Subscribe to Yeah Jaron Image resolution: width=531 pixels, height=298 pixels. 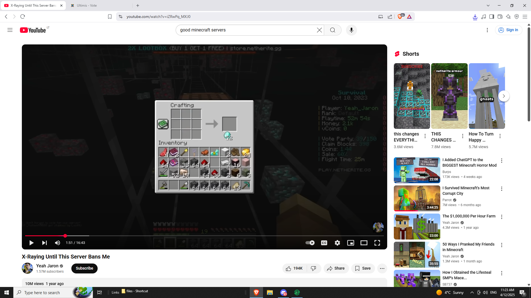84,268
